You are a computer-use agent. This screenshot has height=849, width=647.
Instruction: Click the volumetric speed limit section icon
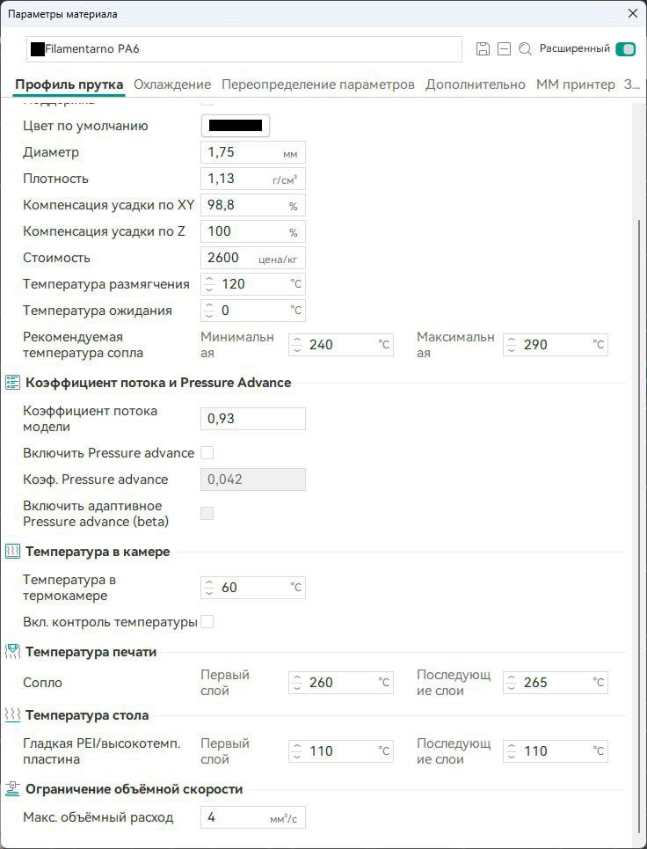click(13, 789)
